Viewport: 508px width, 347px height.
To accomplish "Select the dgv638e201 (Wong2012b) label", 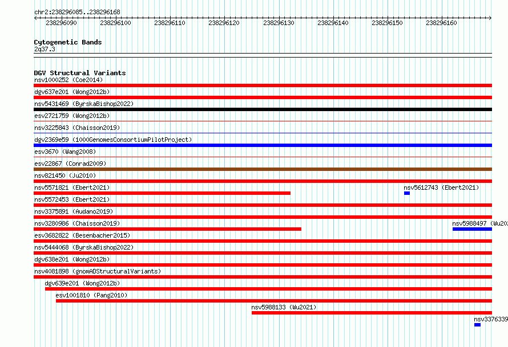I will click(72, 259).
